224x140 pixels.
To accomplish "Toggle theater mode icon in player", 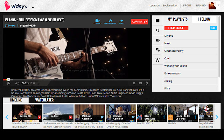I will point(140,83).
